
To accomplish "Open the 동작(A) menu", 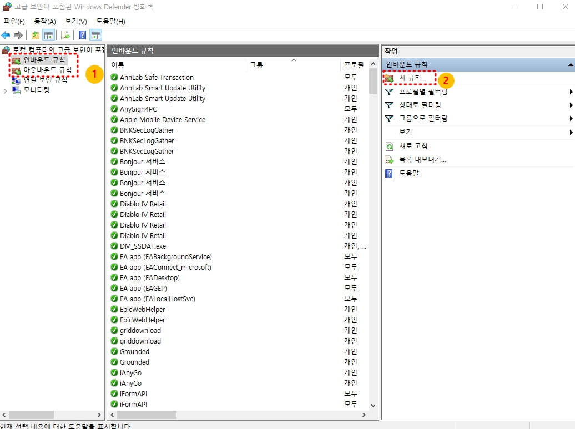I will pyautogui.click(x=45, y=21).
